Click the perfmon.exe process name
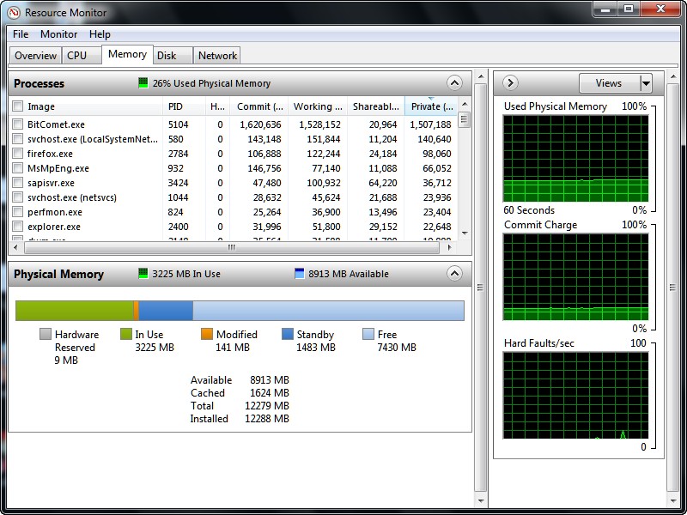Screen dimensions: 687x515 [x=55, y=212]
